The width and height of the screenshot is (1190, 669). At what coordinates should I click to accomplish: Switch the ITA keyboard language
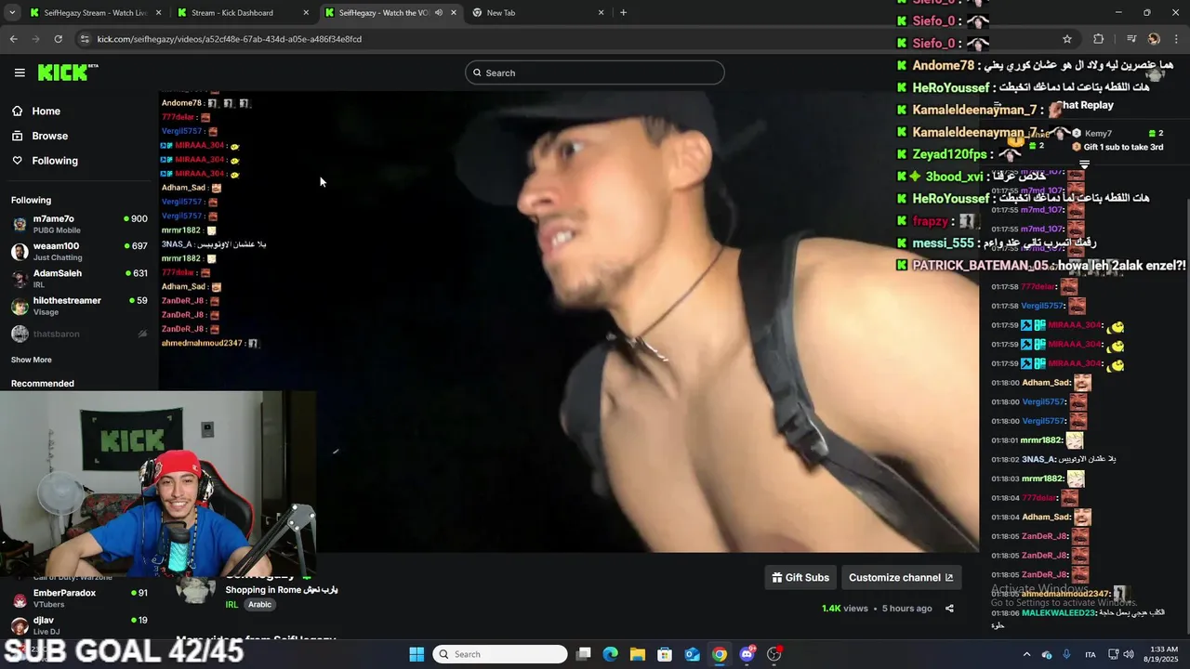coord(1091,654)
